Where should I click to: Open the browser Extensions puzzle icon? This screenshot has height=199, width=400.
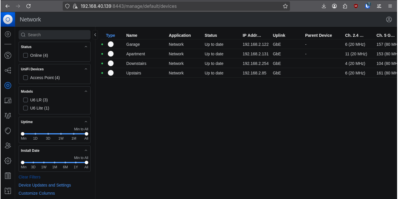(345, 6)
